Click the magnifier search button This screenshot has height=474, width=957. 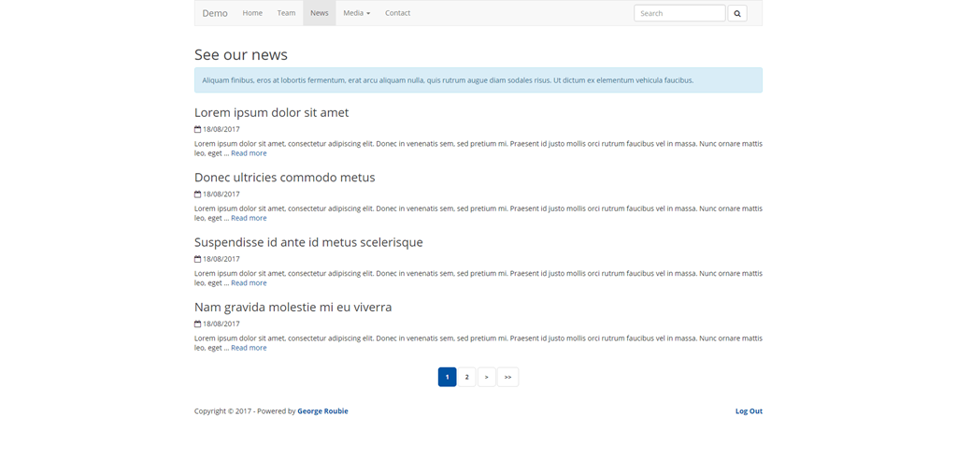736,13
